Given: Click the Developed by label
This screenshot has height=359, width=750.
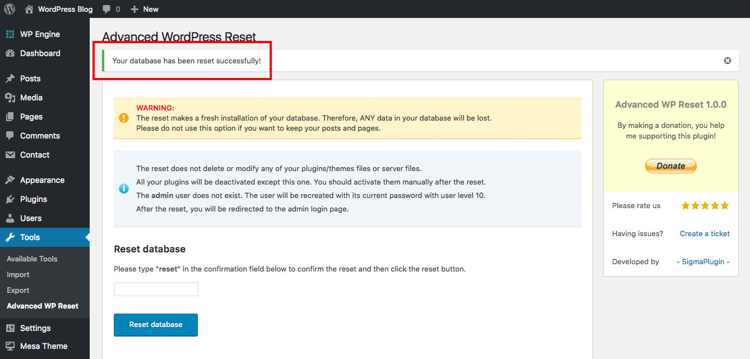Looking at the screenshot, I should (636, 261).
